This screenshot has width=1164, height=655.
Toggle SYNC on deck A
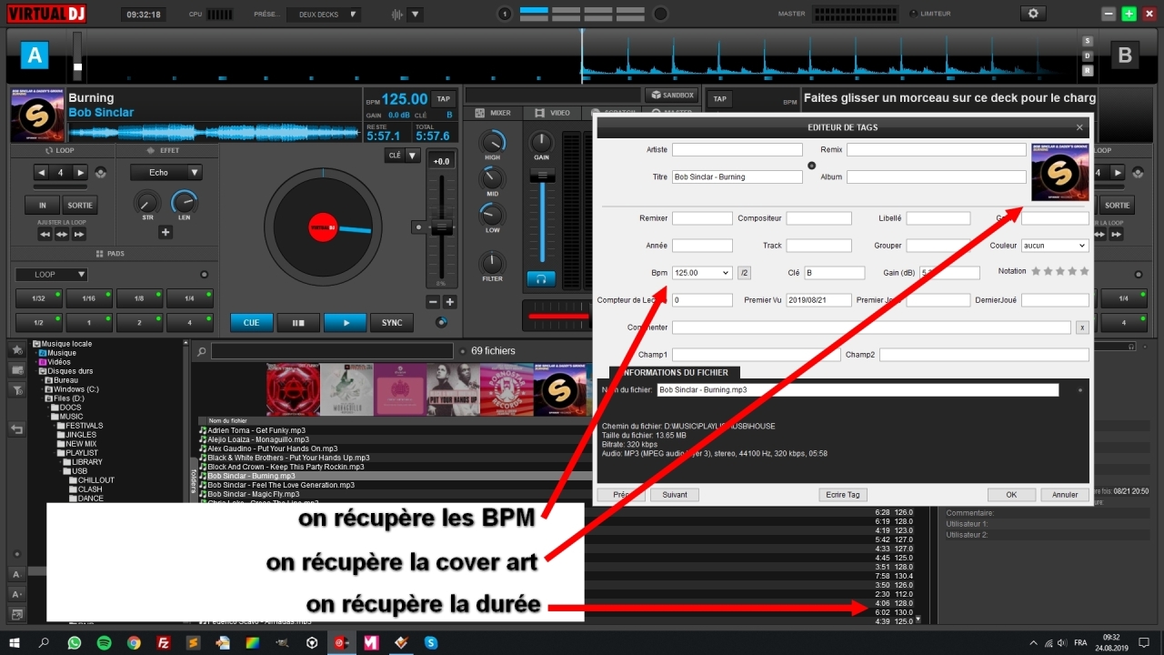(x=392, y=322)
